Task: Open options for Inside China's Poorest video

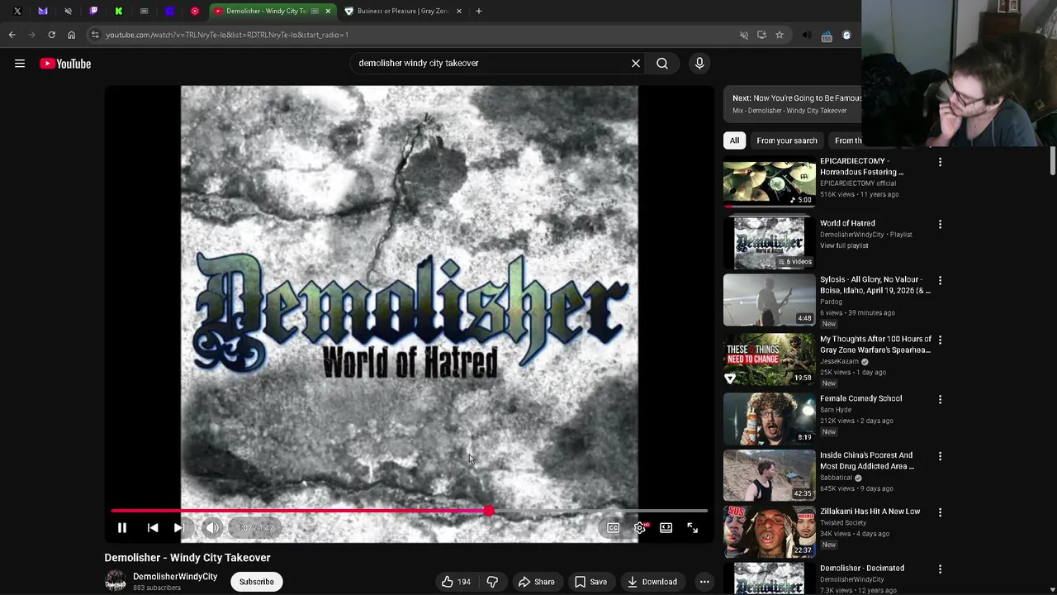Action: click(940, 456)
